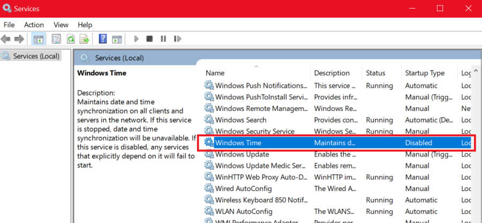
Task: Click 'Maintains d...' description cell
Action: [335, 143]
